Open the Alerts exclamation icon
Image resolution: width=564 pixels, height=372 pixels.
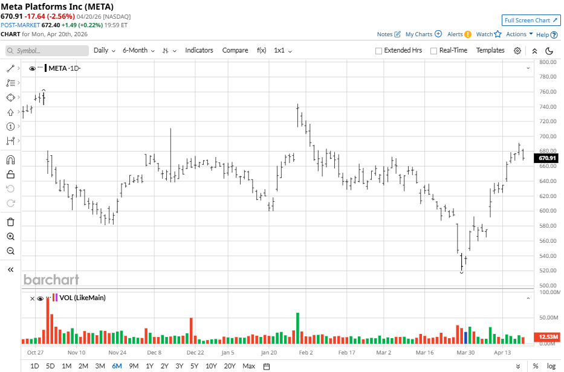pos(468,34)
